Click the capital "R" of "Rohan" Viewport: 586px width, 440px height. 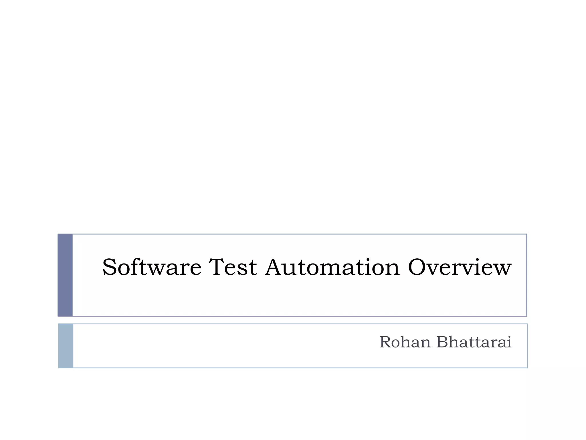pos(386,342)
